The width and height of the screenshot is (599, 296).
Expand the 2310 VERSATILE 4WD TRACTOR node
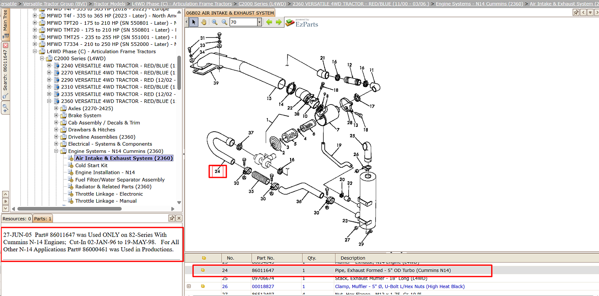click(49, 87)
